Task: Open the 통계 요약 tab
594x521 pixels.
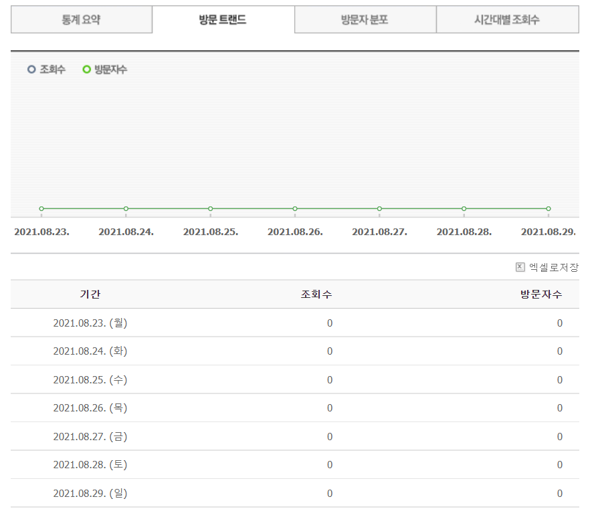Action: tap(82, 19)
